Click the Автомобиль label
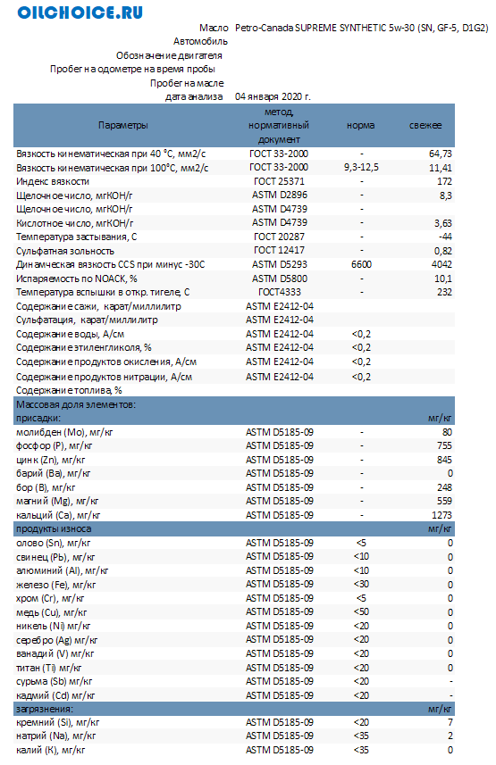 pos(200,41)
